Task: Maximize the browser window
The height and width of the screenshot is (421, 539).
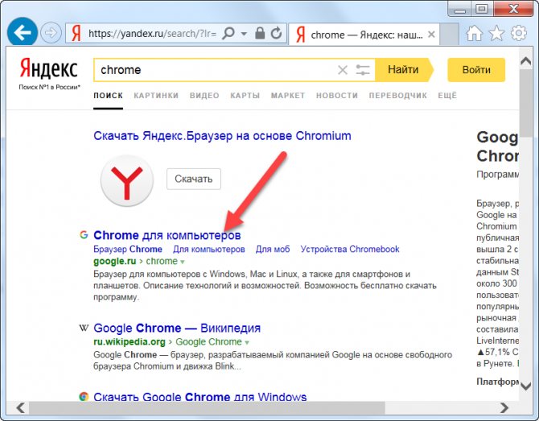Action: 482,9
